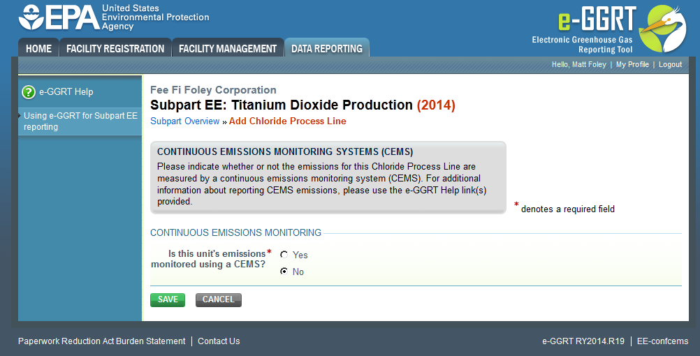Open the Contact Us footer link
Viewport: 700px width, 356px height.
219,341
